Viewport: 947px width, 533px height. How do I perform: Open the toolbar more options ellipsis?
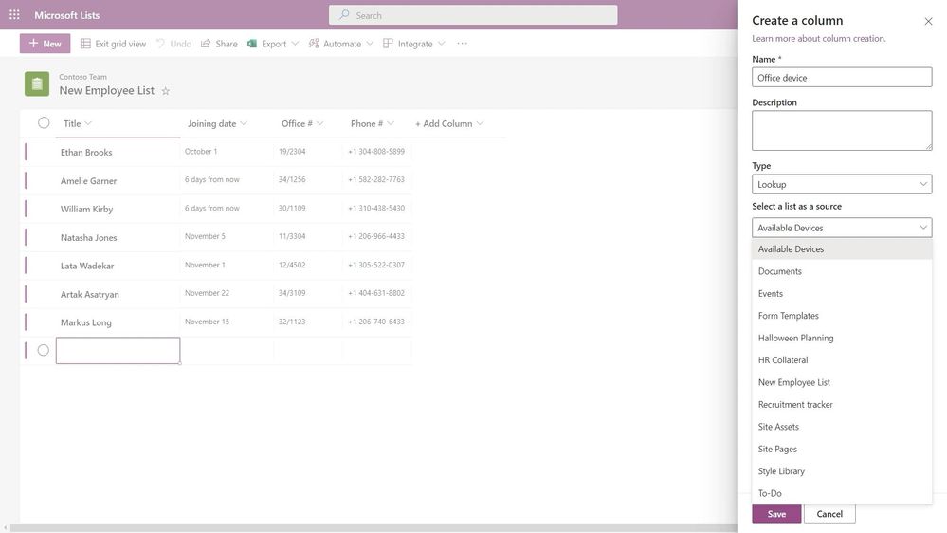point(462,44)
